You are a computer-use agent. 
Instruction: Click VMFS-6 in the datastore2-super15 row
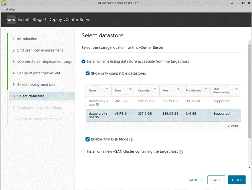tap(121, 101)
